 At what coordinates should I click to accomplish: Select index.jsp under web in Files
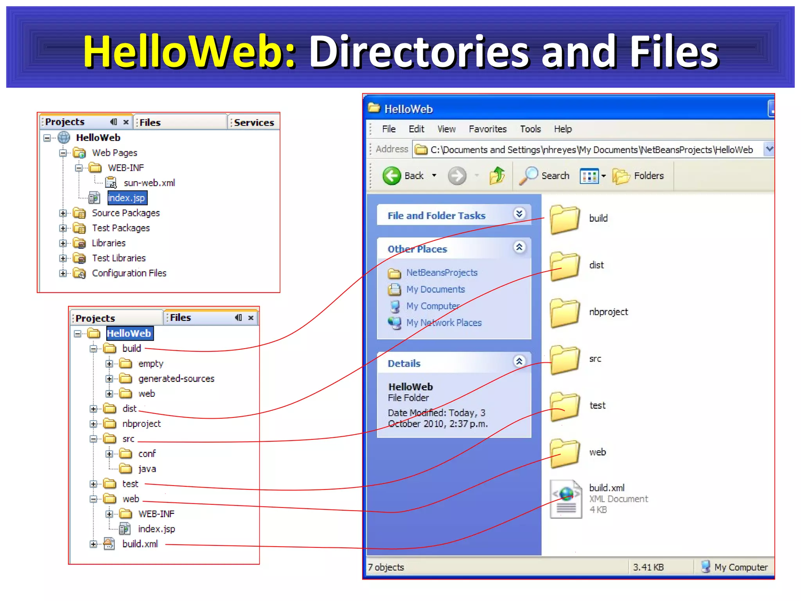[156, 529]
